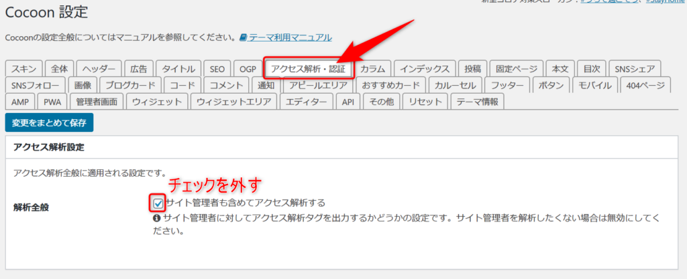The height and width of the screenshot is (279, 687).
Task: Select the 広告 tab
Action: pos(138,68)
